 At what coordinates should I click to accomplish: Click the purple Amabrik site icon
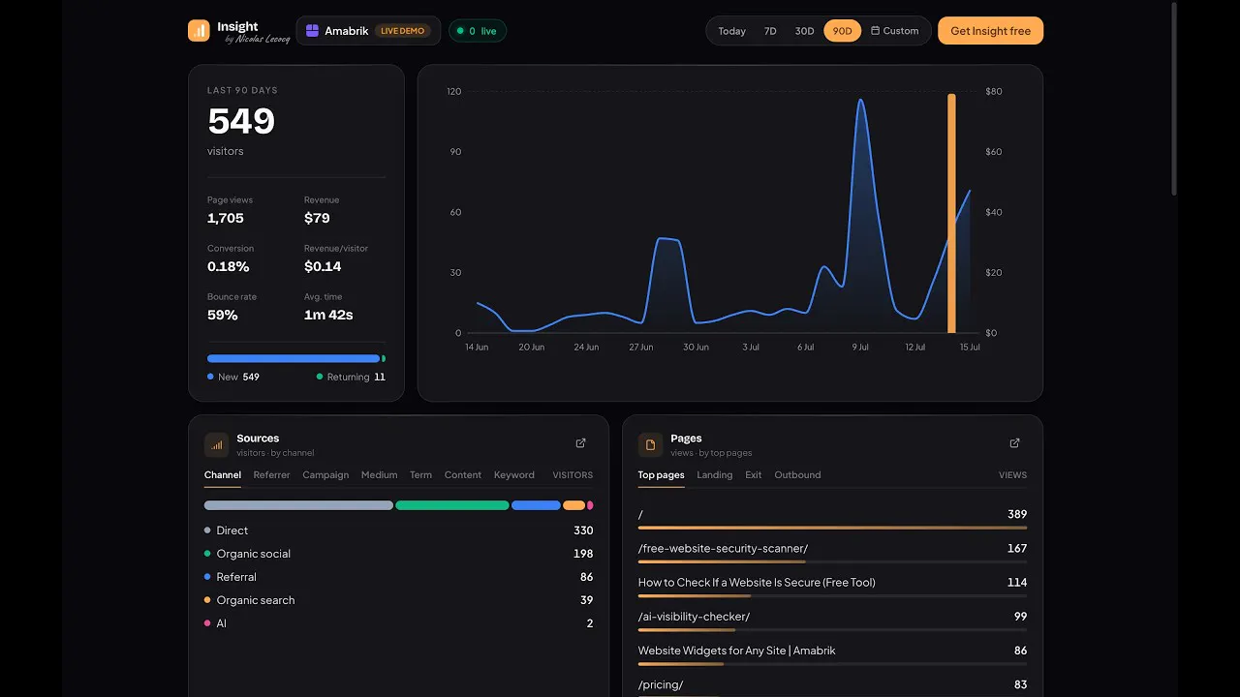click(x=312, y=31)
